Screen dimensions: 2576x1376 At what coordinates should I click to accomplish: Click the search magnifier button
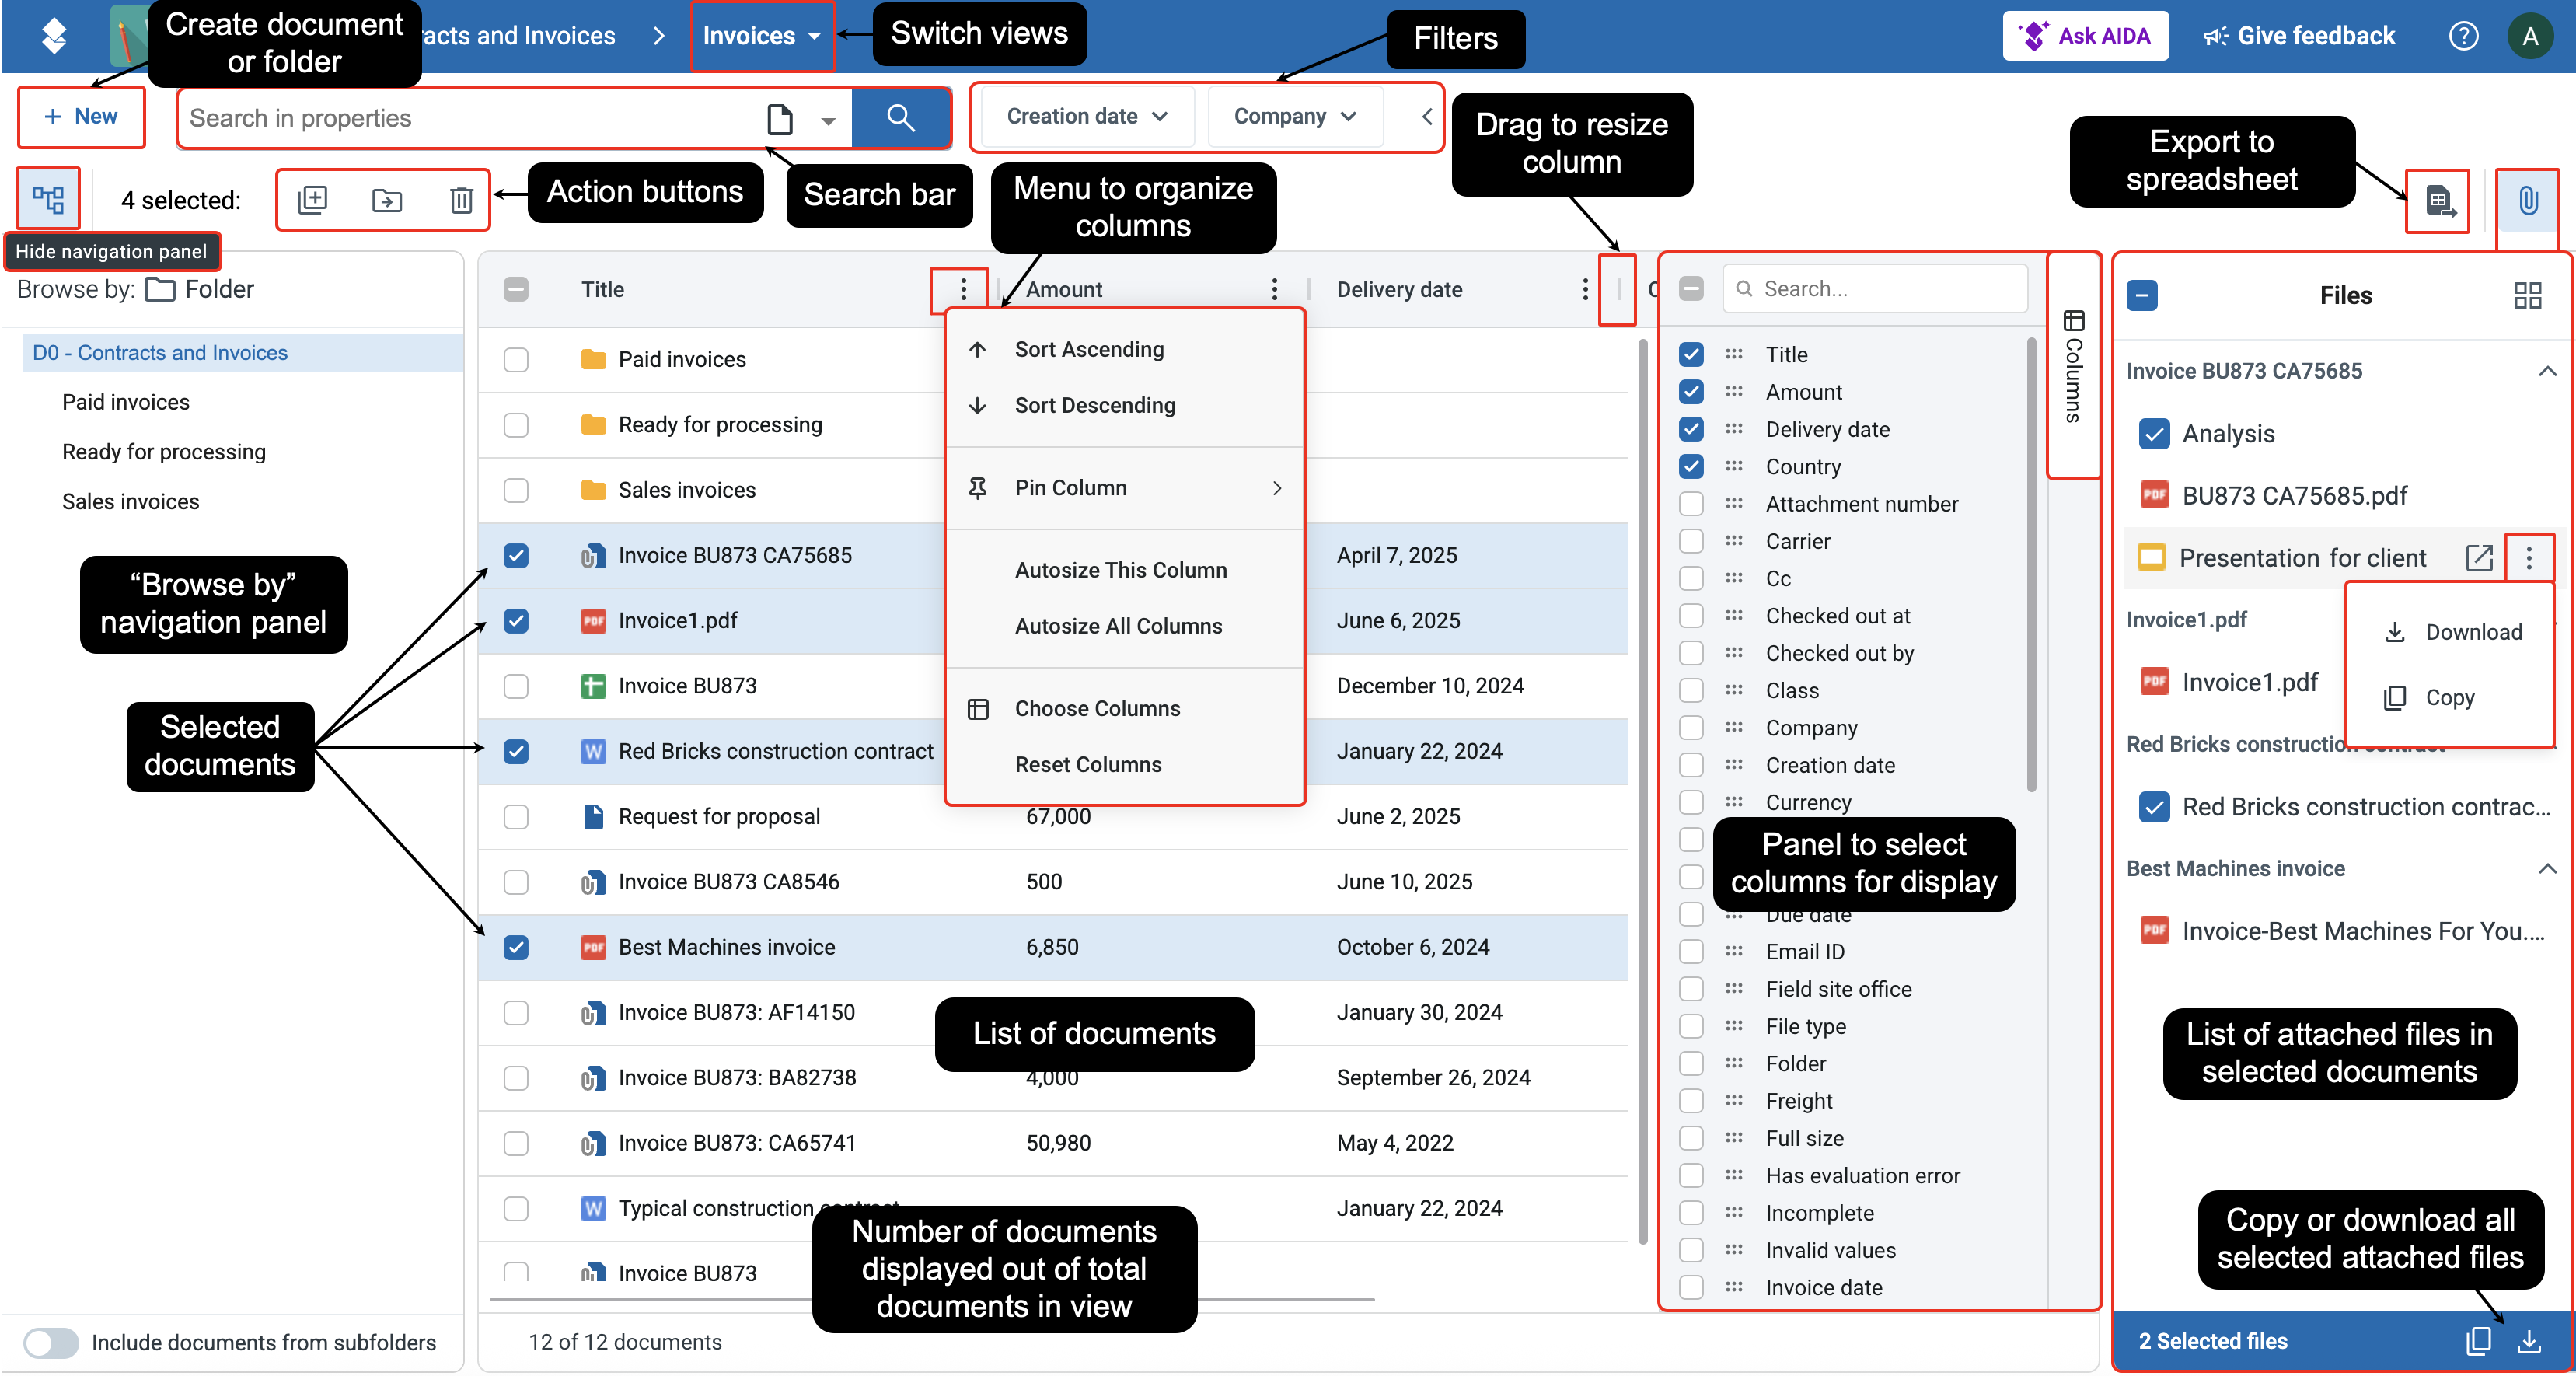(900, 118)
